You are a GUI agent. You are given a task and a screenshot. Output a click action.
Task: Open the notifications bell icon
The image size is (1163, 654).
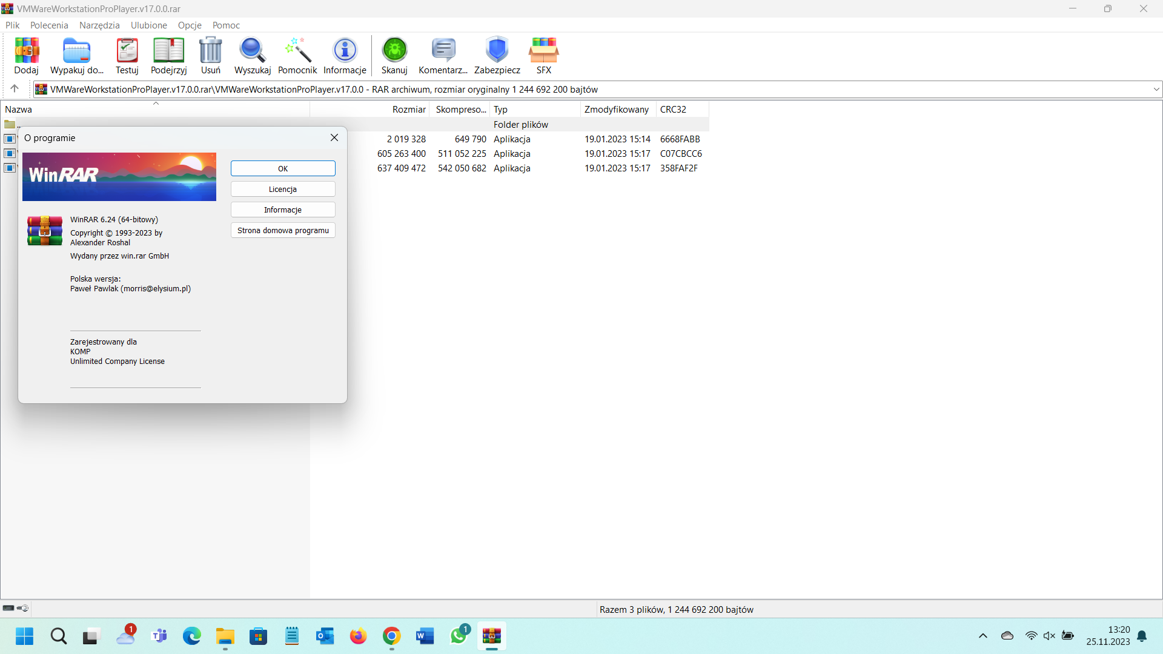(x=1142, y=636)
